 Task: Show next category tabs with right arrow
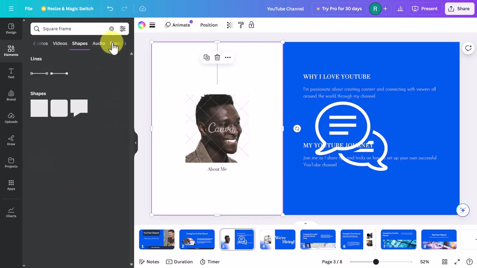[125, 44]
